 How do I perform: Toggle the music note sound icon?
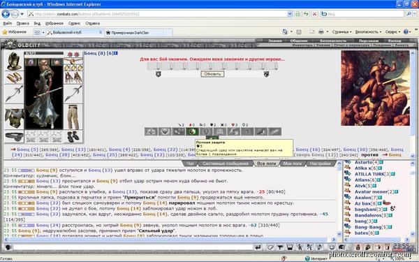320,247
